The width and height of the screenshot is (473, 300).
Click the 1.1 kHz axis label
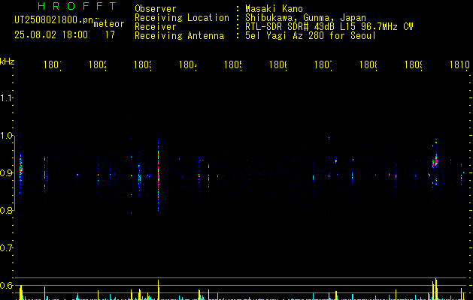click(x=6, y=97)
